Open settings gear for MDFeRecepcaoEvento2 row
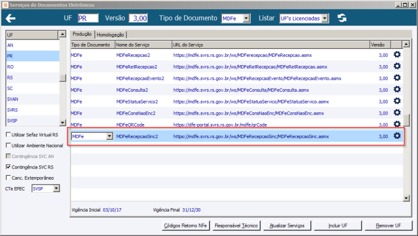 pos(397,78)
